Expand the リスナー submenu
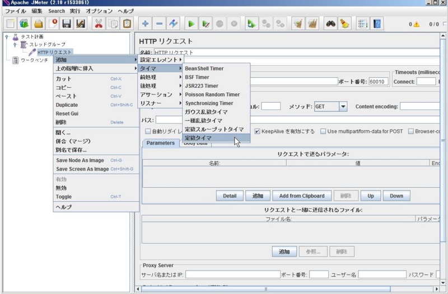The height and width of the screenshot is (294, 448). pyautogui.click(x=161, y=103)
